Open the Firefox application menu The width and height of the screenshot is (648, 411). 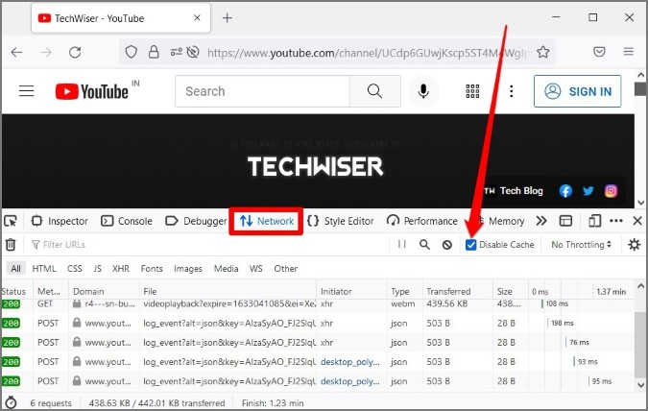coord(629,52)
